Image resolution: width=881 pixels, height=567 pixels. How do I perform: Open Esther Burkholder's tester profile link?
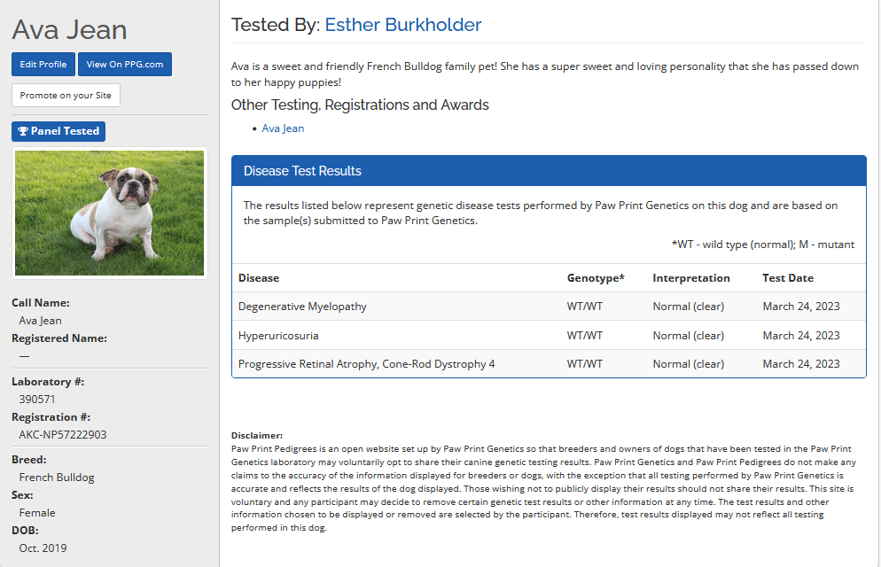pyautogui.click(x=402, y=25)
